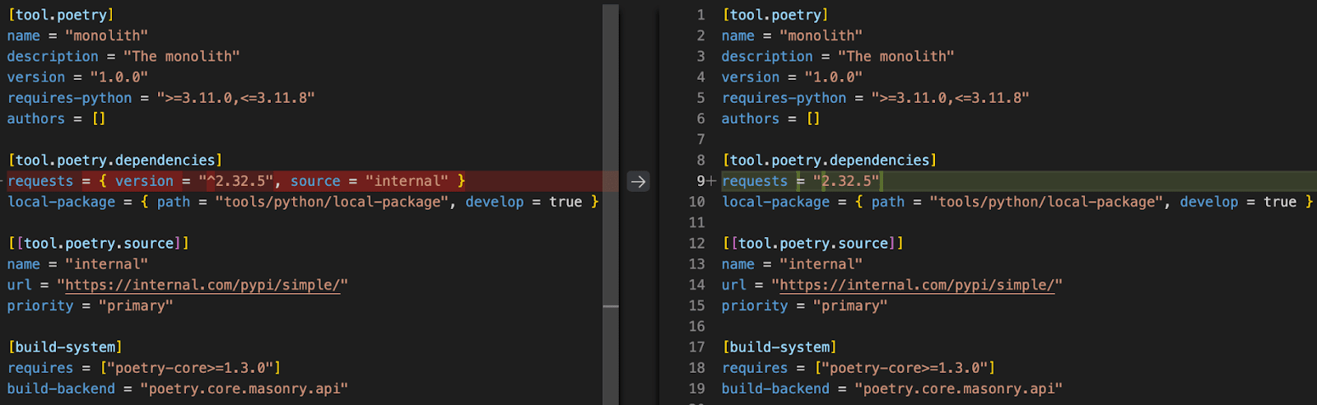Click version = "1.0.0" in left pane
The width and height of the screenshot is (1317, 405).
[x=77, y=77]
